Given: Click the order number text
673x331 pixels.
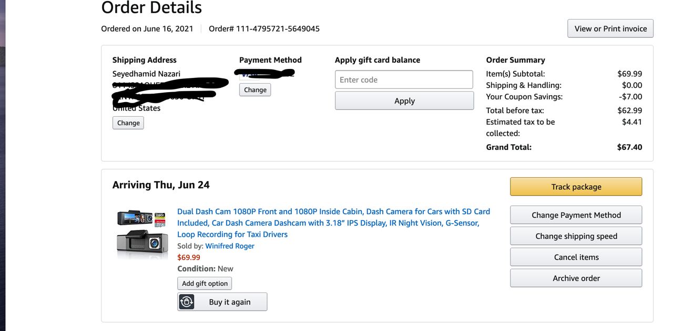Looking at the screenshot, I should 264,29.
